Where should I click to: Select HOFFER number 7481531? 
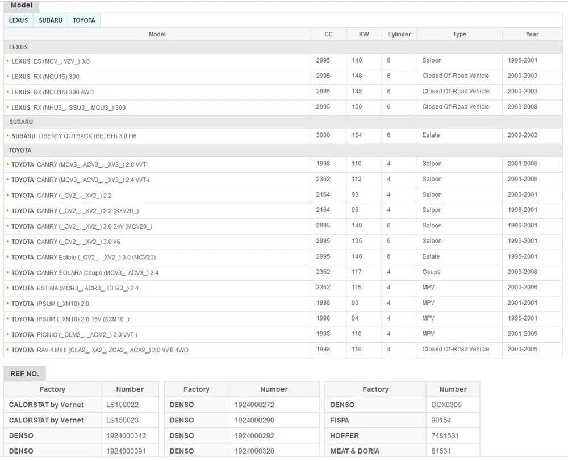pos(445,435)
